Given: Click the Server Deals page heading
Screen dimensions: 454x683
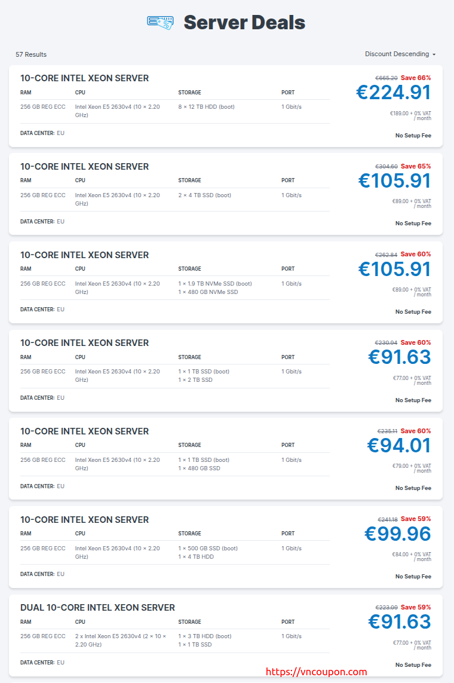Looking at the screenshot, I should tap(244, 23).
